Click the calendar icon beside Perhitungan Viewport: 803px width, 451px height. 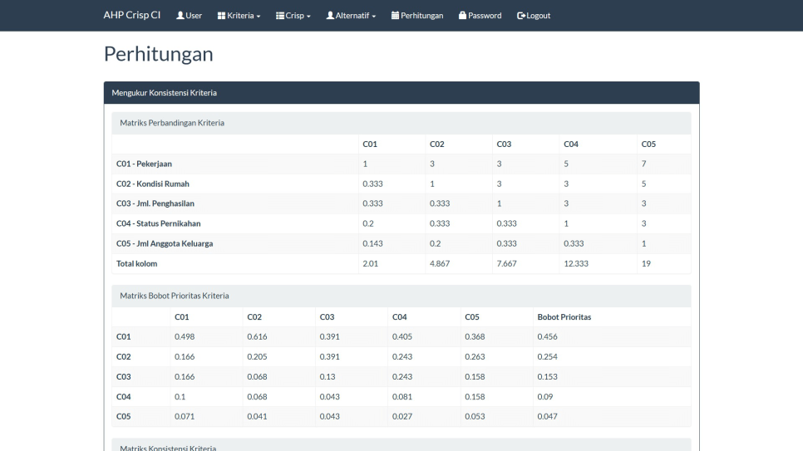pyautogui.click(x=395, y=16)
